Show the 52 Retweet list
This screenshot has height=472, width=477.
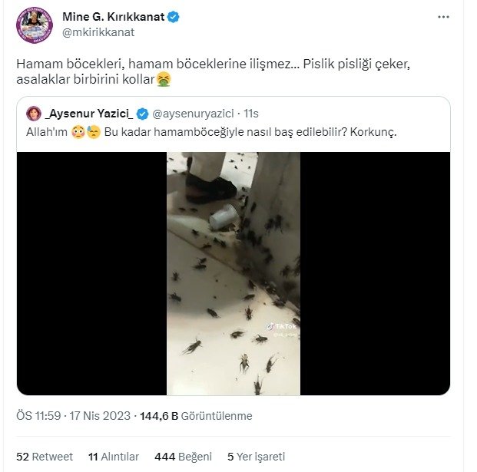tap(45, 455)
